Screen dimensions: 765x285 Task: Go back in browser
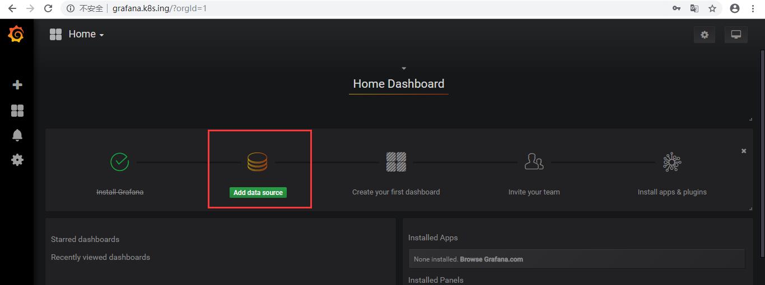[12, 8]
